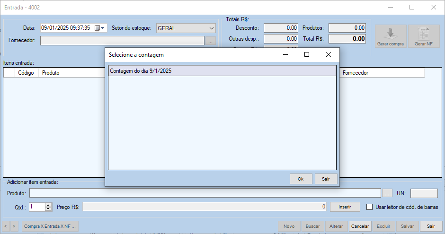The height and width of the screenshot is (234, 445).
Task: Click the Gerar compra icon button
Action: 391,36
